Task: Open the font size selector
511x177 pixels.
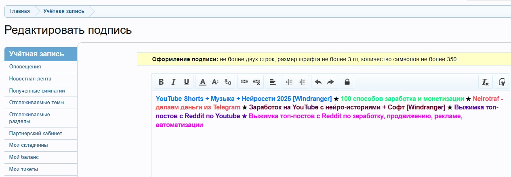Action: click(215, 82)
